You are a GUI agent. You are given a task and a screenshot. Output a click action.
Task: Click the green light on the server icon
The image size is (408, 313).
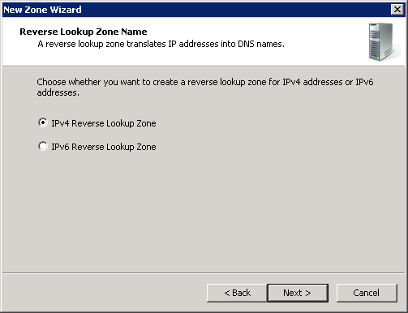tap(378, 58)
